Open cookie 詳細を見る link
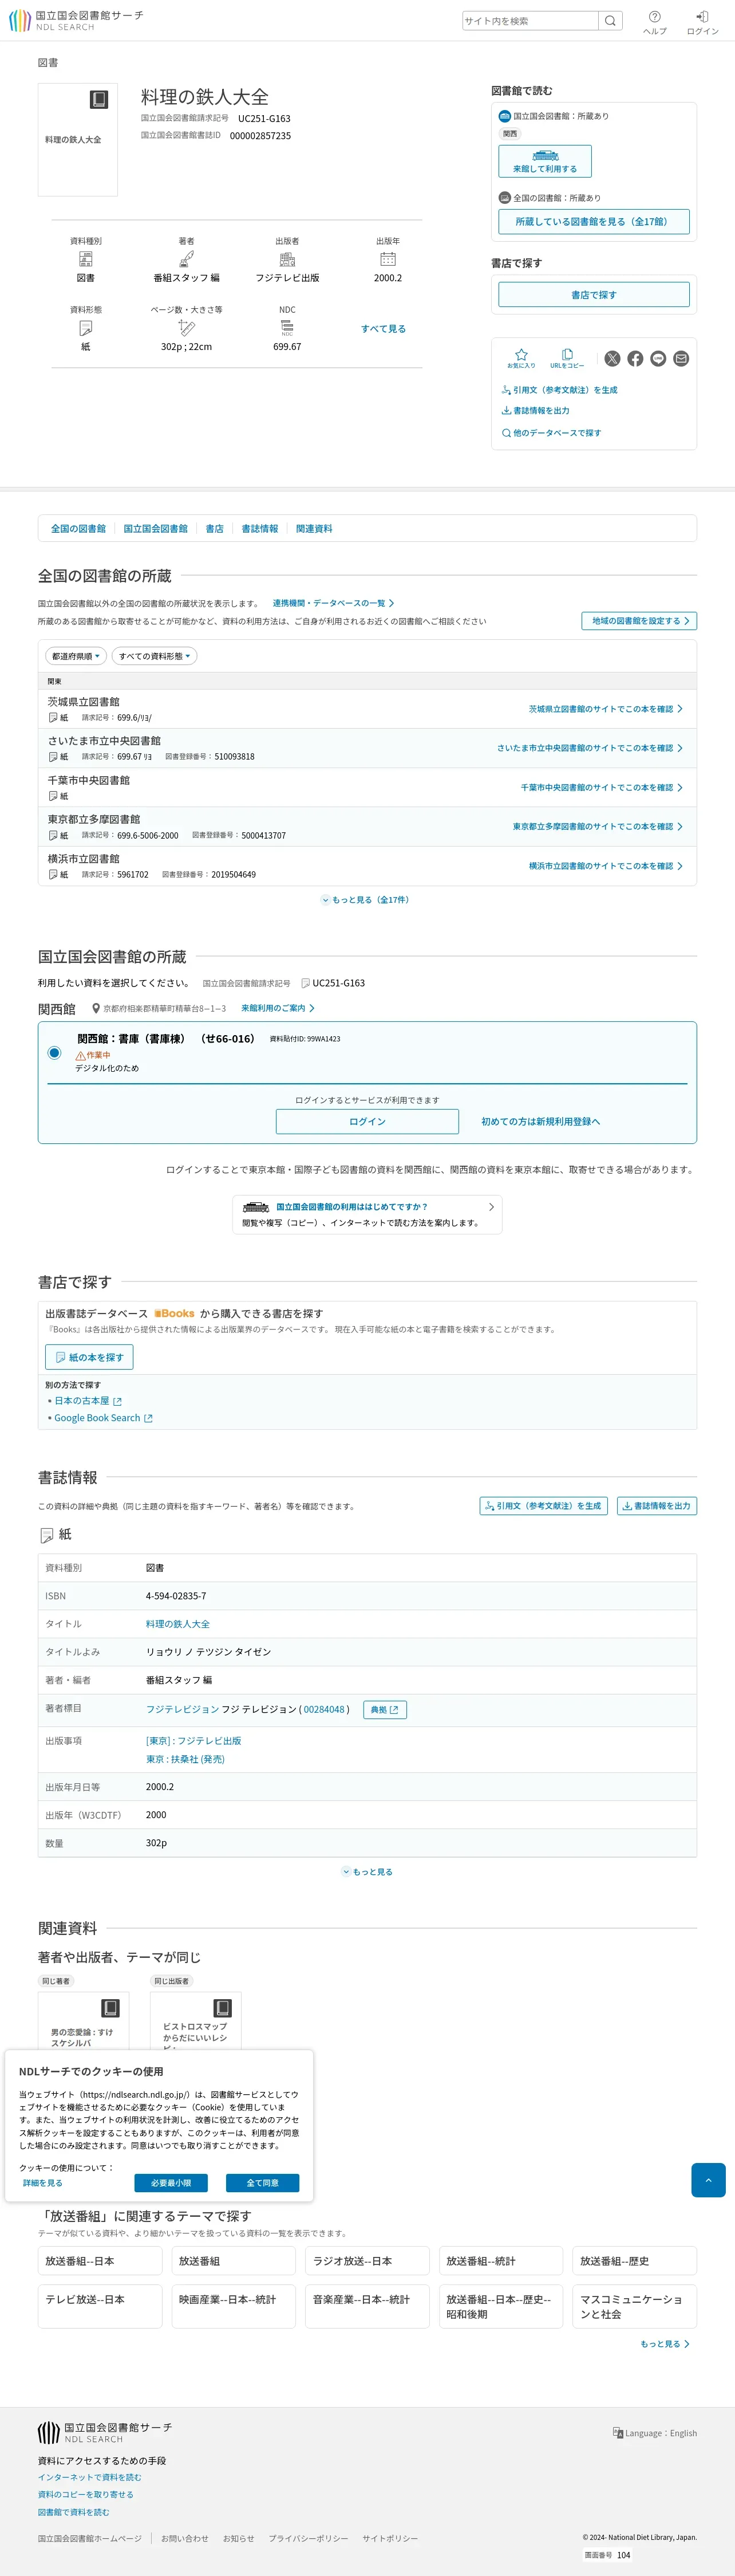Viewport: 735px width, 2576px height. click(x=43, y=2183)
